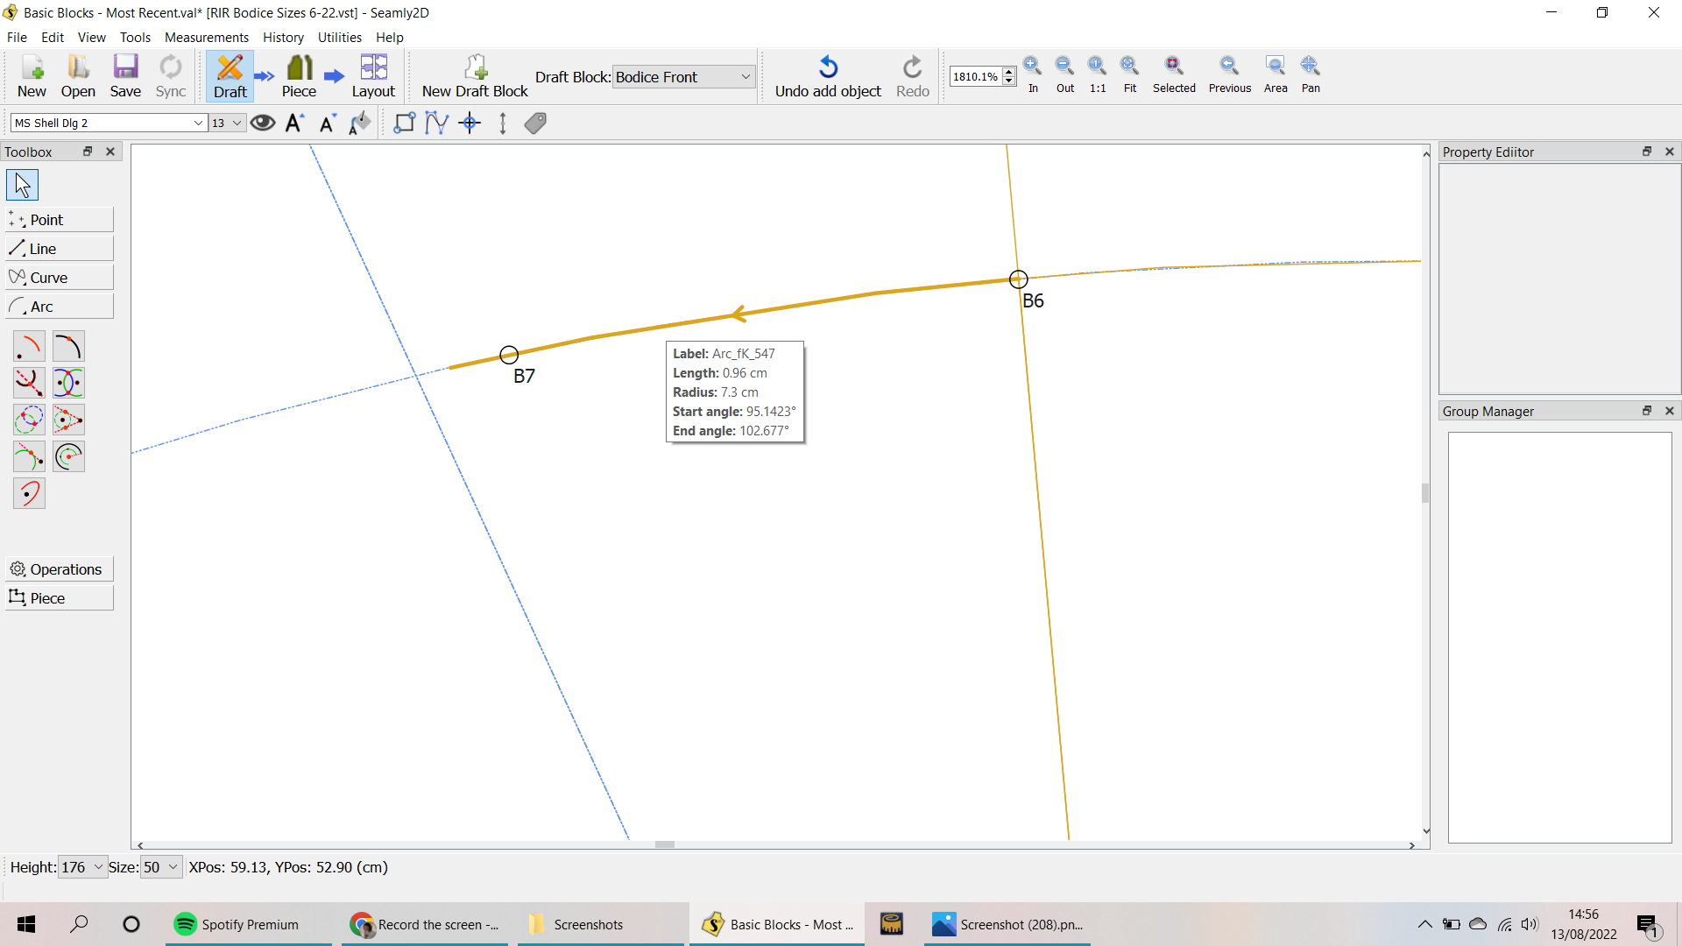
Task: Select the elliptical arc tool
Action: [29, 494]
